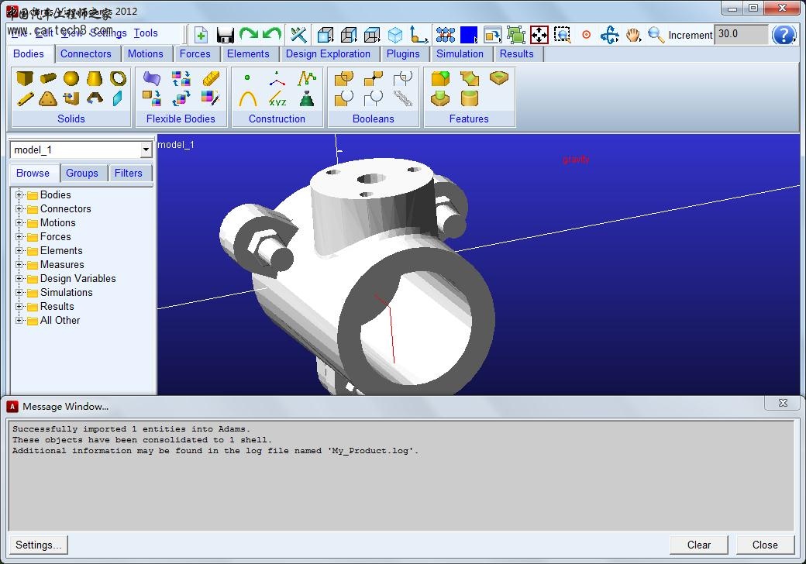Open the model_1 dropdown list

point(146,150)
